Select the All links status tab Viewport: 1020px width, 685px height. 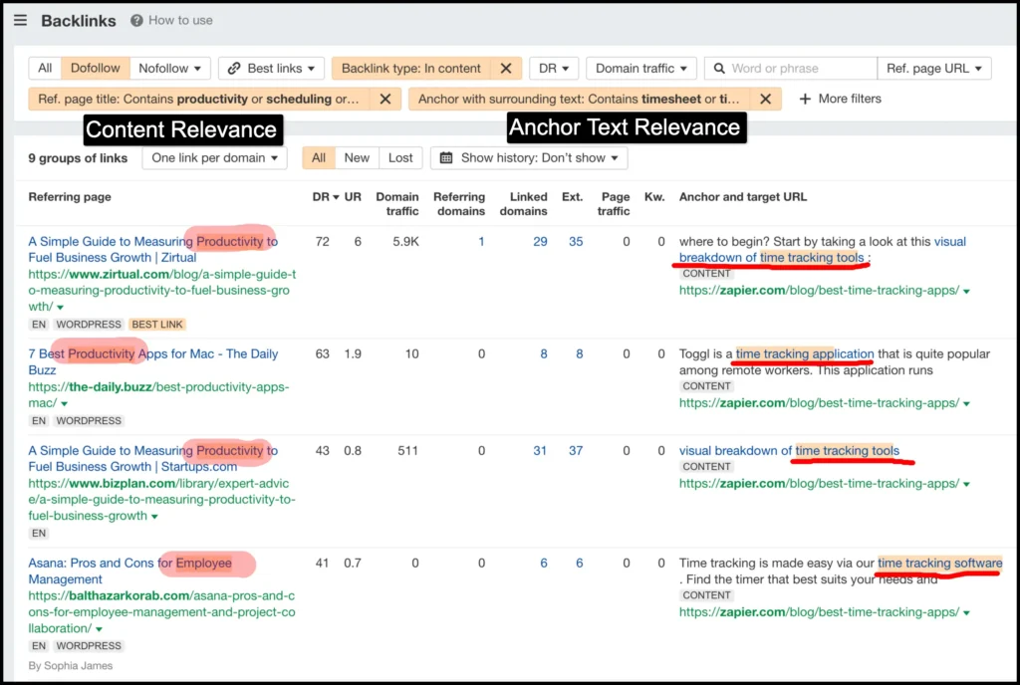point(319,158)
